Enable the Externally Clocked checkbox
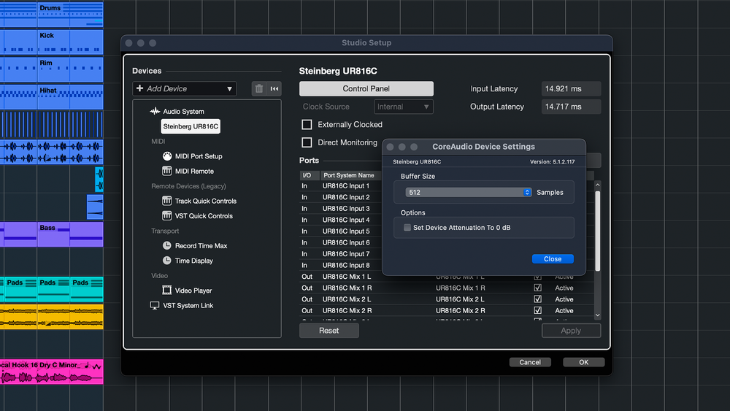This screenshot has height=411, width=730. pyautogui.click(x=307, y=125)
